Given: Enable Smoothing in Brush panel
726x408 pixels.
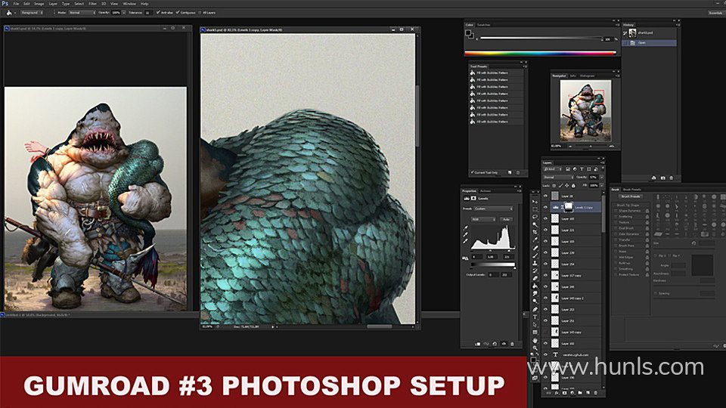Looking at the screenshot, I should 616,269.
